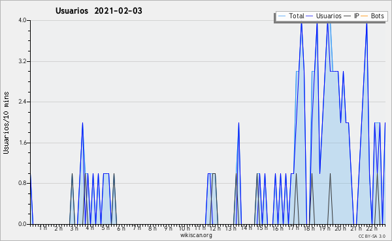
Task: Click the chart title 'Usuarios 2021-02-03'
Action: coord(99,10)
